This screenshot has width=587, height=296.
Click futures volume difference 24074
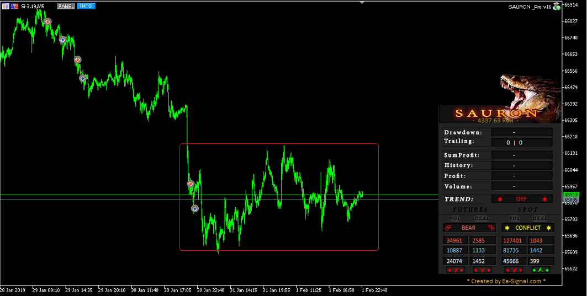coord(455,261)
